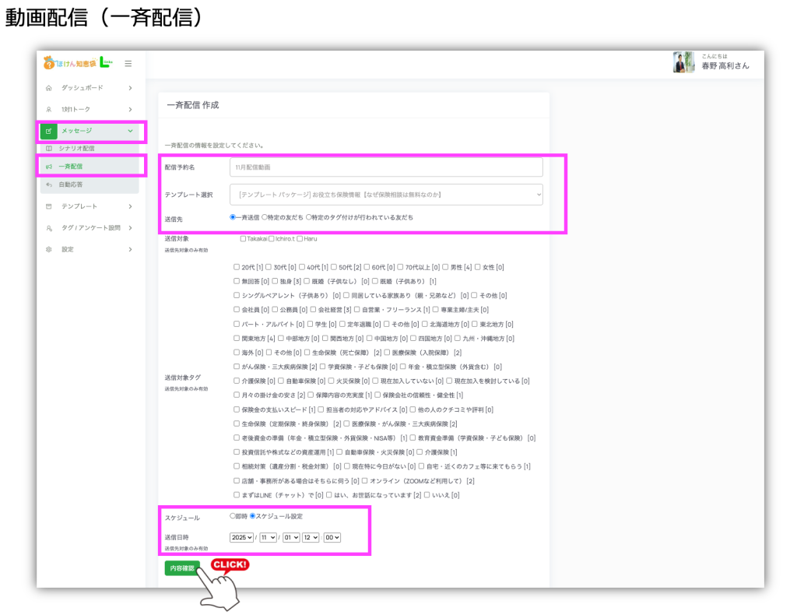Open the 11 month dropdown
Image resolution: width=797 pixels, height=615 pixels.
[x=268, y=538]
